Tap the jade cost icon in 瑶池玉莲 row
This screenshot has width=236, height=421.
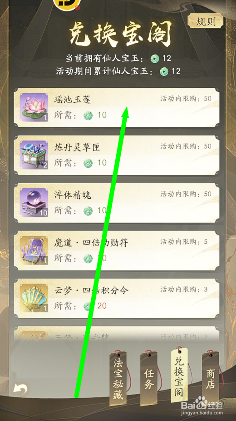[88, 115]
